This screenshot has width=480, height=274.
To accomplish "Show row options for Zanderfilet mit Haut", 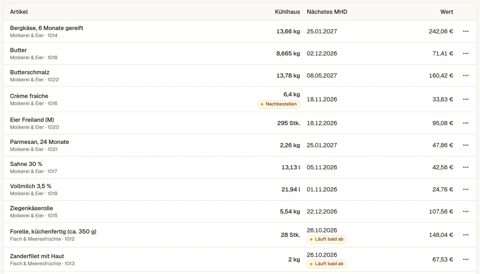I will tap(466, 259).
